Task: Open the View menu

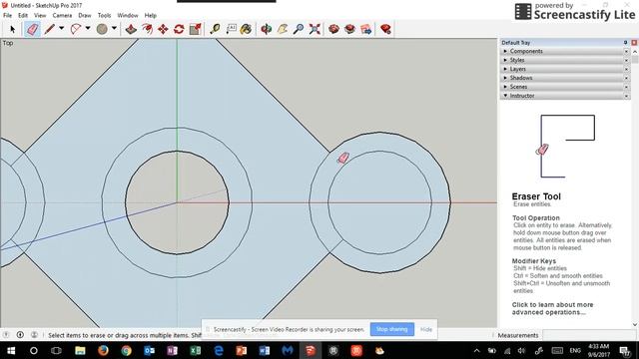Action: pos(40,16)
